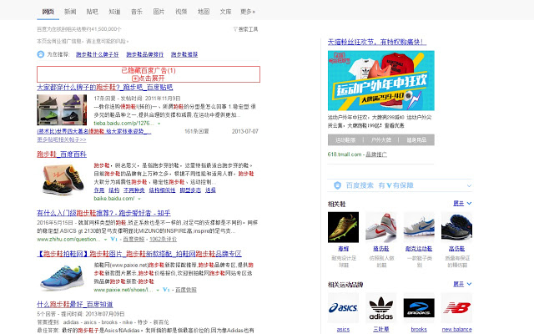Click the Brooks brand logo
Viewport: 534px width, 334px height.
[419, 308]
